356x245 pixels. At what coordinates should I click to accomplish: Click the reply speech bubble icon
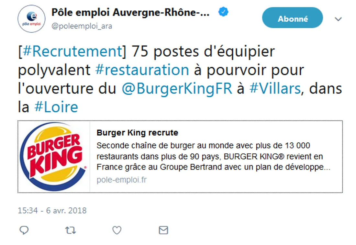point(24,230)
